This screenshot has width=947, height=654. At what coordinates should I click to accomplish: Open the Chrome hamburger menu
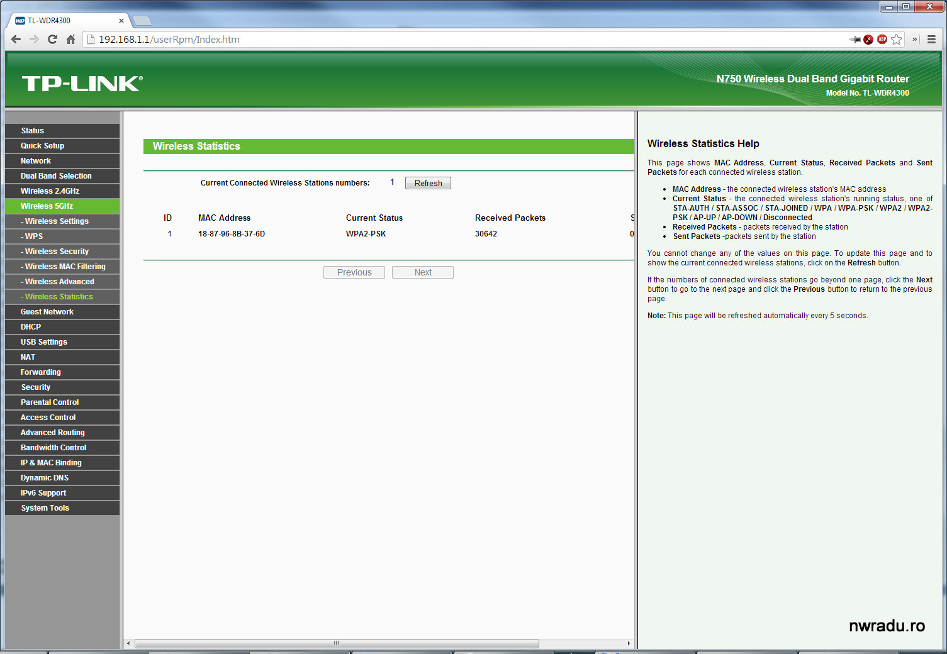click(931, 40)
